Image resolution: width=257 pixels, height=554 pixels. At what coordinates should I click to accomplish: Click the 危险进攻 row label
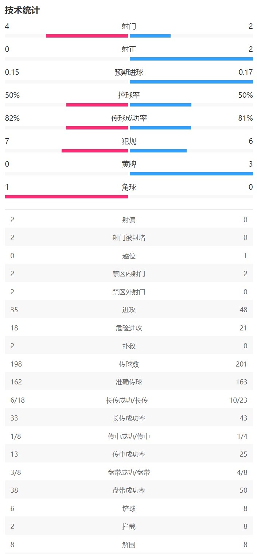(129, 328)
